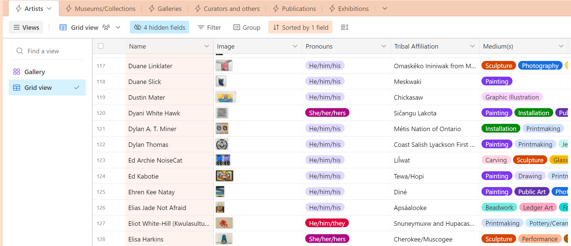Screen dimensions: 571x246
Task: Open the Filter options
Action: [x=209, y=27]
